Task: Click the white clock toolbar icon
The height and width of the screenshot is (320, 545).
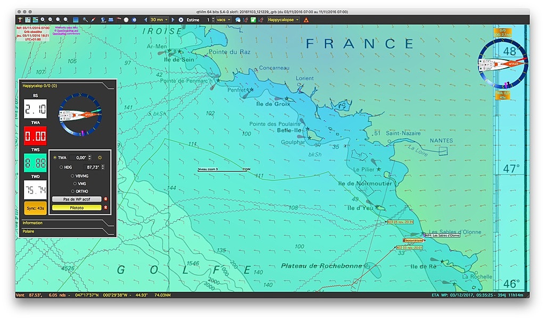Action: point(126,20)
